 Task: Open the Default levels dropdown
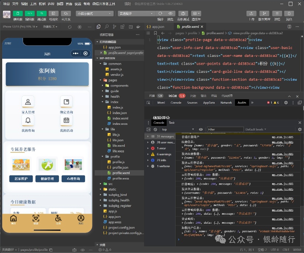(x=255, y=130)
